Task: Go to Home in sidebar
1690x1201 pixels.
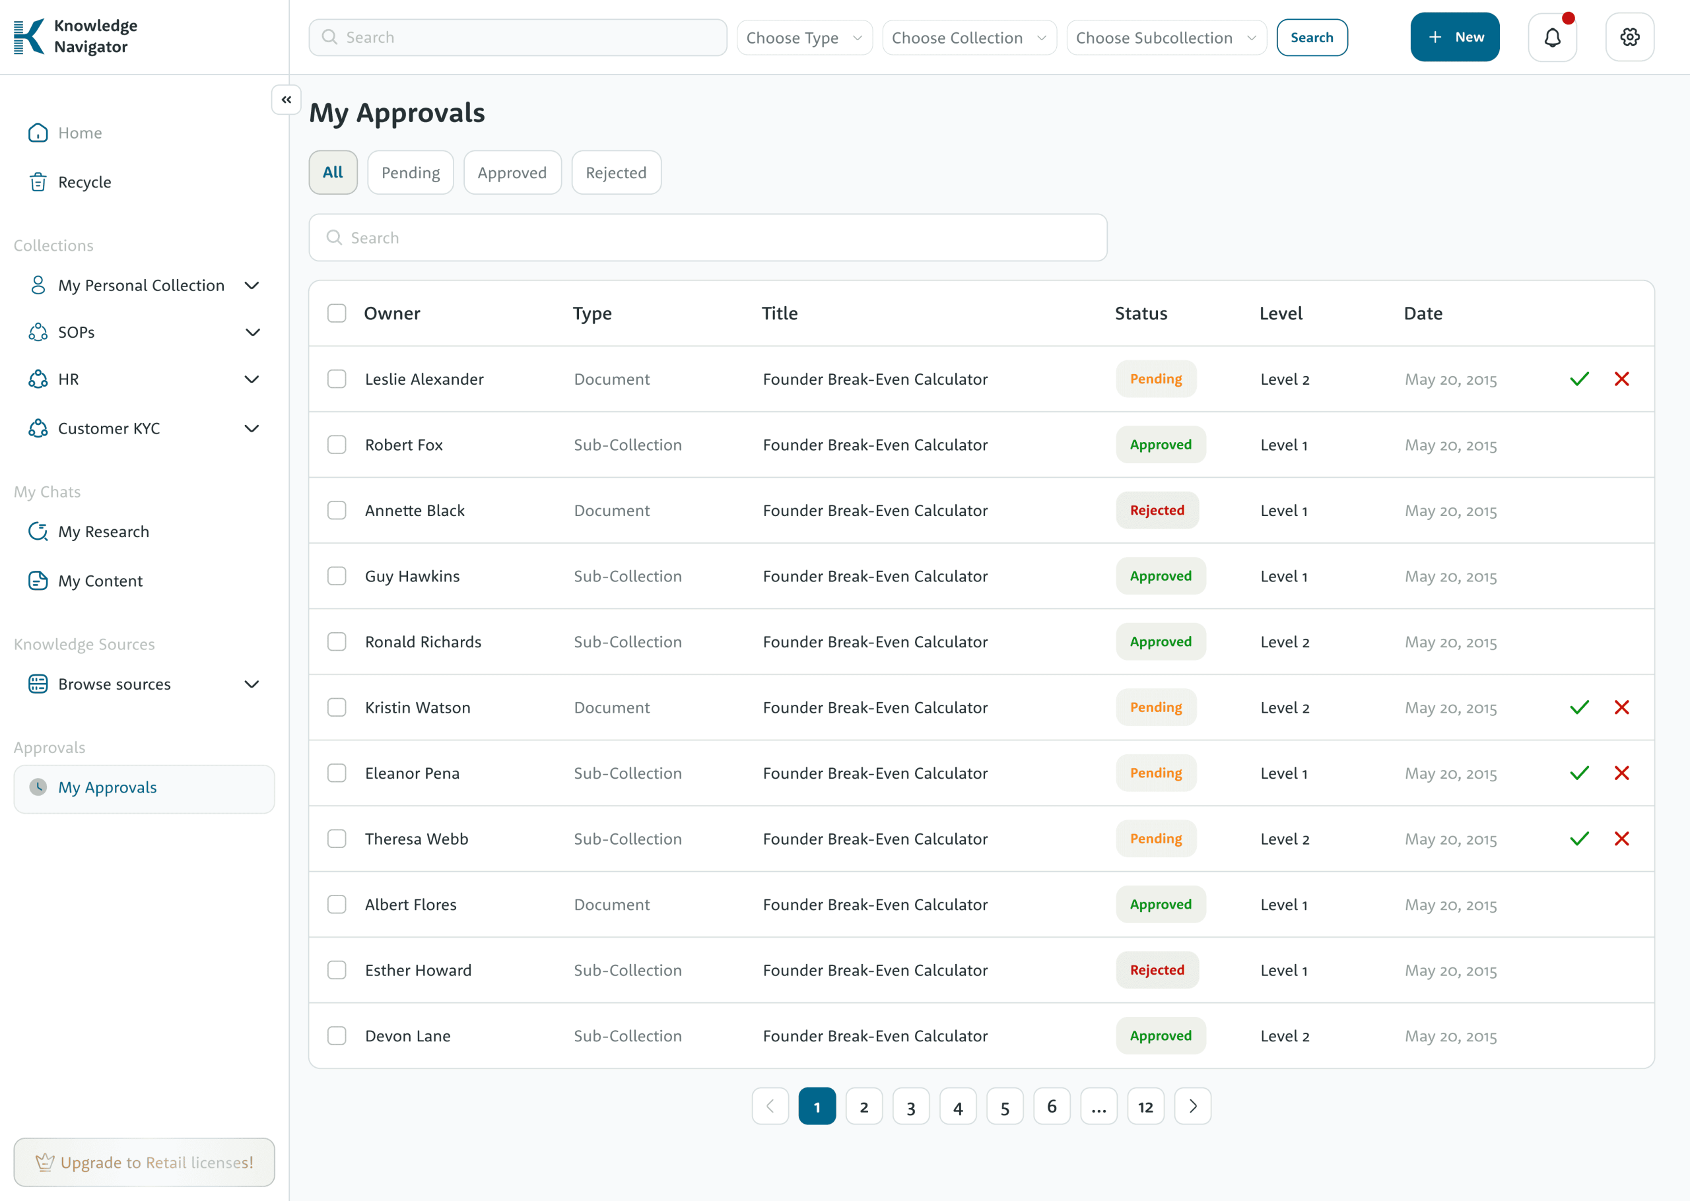Action: coord(79,133)
